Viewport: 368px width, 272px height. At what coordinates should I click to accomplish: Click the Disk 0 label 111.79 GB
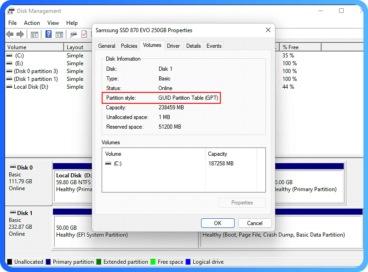click(x=20, y=181)
